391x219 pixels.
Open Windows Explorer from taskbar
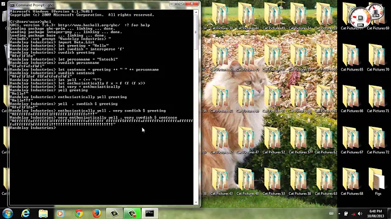(x=43, y=214)
